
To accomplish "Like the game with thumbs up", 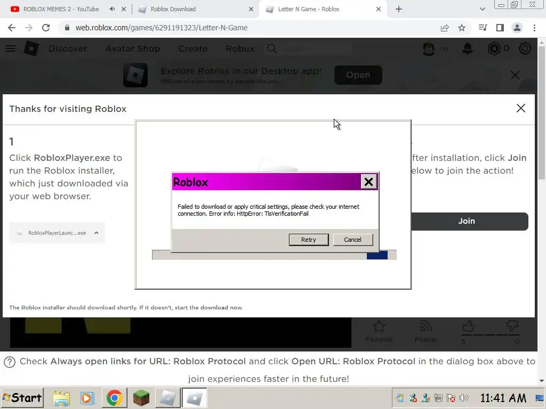I will tap(468, 326).
